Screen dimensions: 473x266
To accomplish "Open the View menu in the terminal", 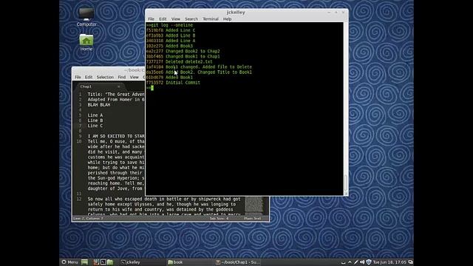I will coord(176,19).
